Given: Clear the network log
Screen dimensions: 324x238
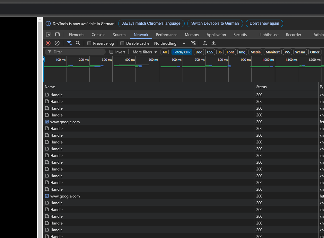Looking at the screenshot, I should [57, 43].
